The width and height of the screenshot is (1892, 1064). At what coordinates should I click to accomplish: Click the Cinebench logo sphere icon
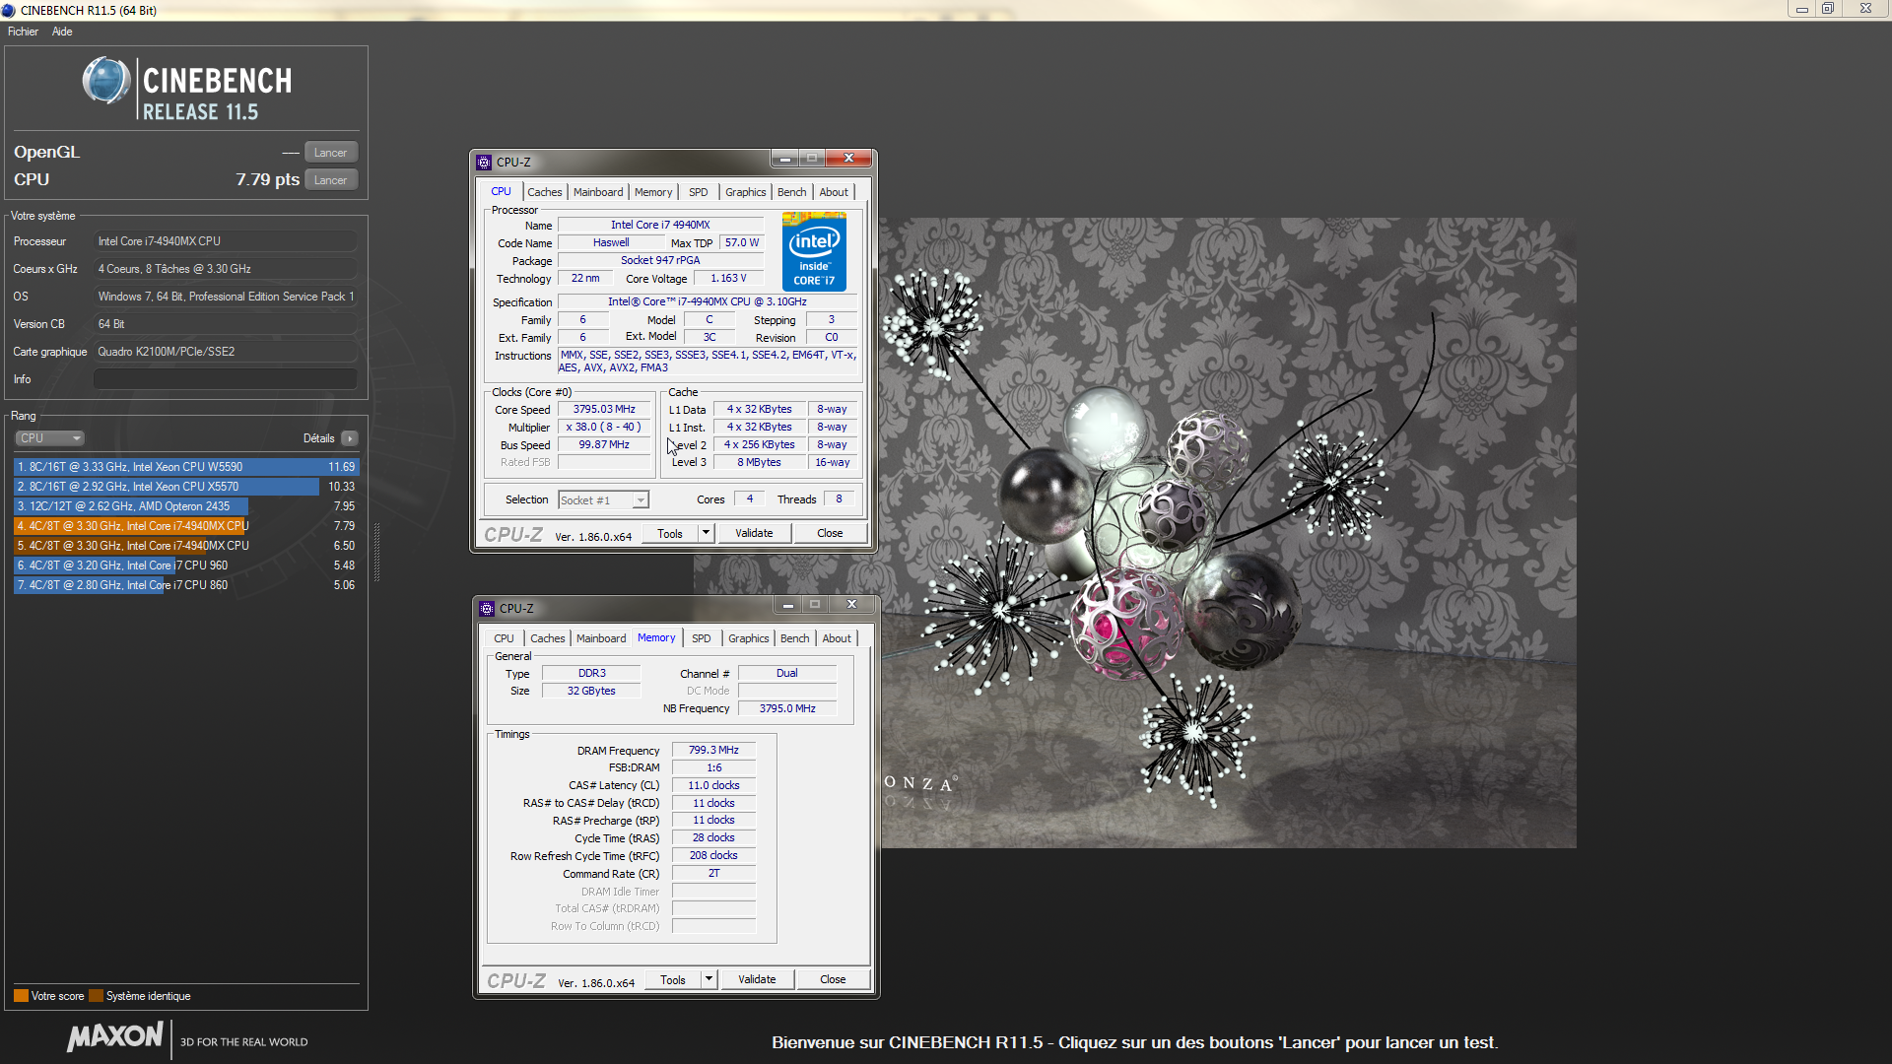[x=106, y=81]
